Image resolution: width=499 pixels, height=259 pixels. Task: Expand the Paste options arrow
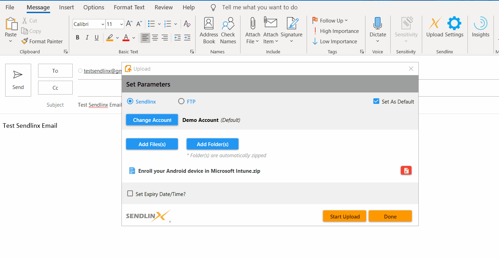coord(10,41)
